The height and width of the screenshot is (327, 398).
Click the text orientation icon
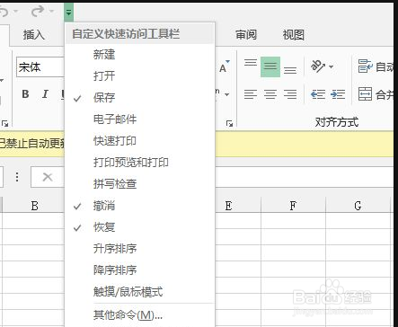click(318, 66)
